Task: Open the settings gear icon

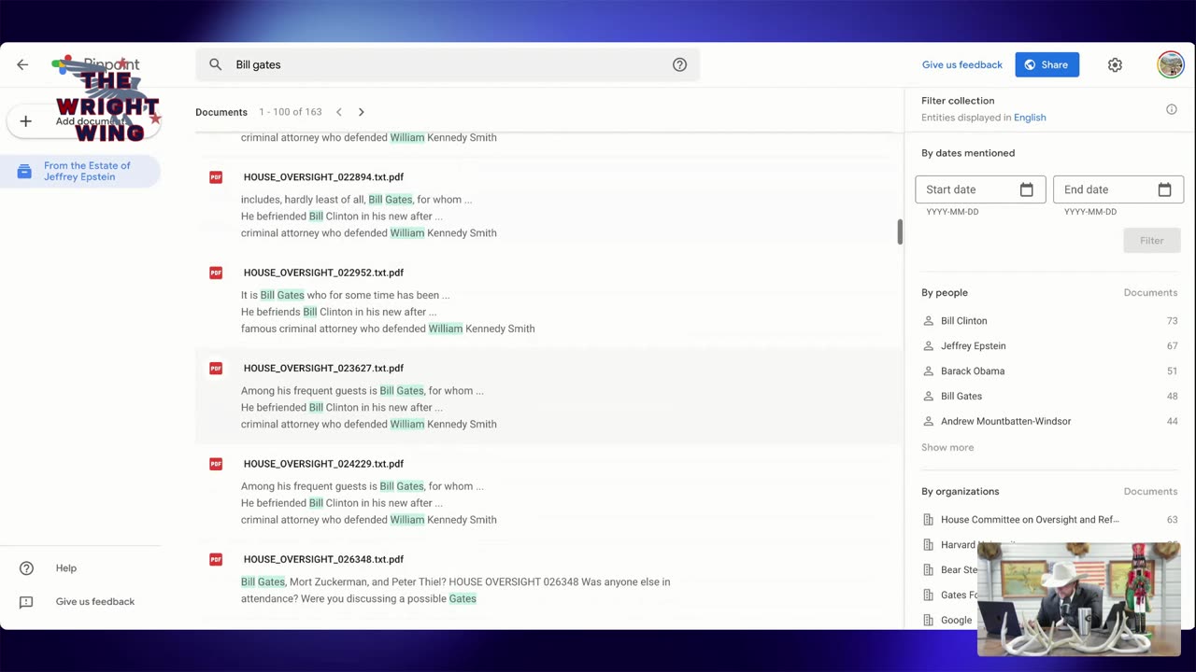Action: (1115, 64)
